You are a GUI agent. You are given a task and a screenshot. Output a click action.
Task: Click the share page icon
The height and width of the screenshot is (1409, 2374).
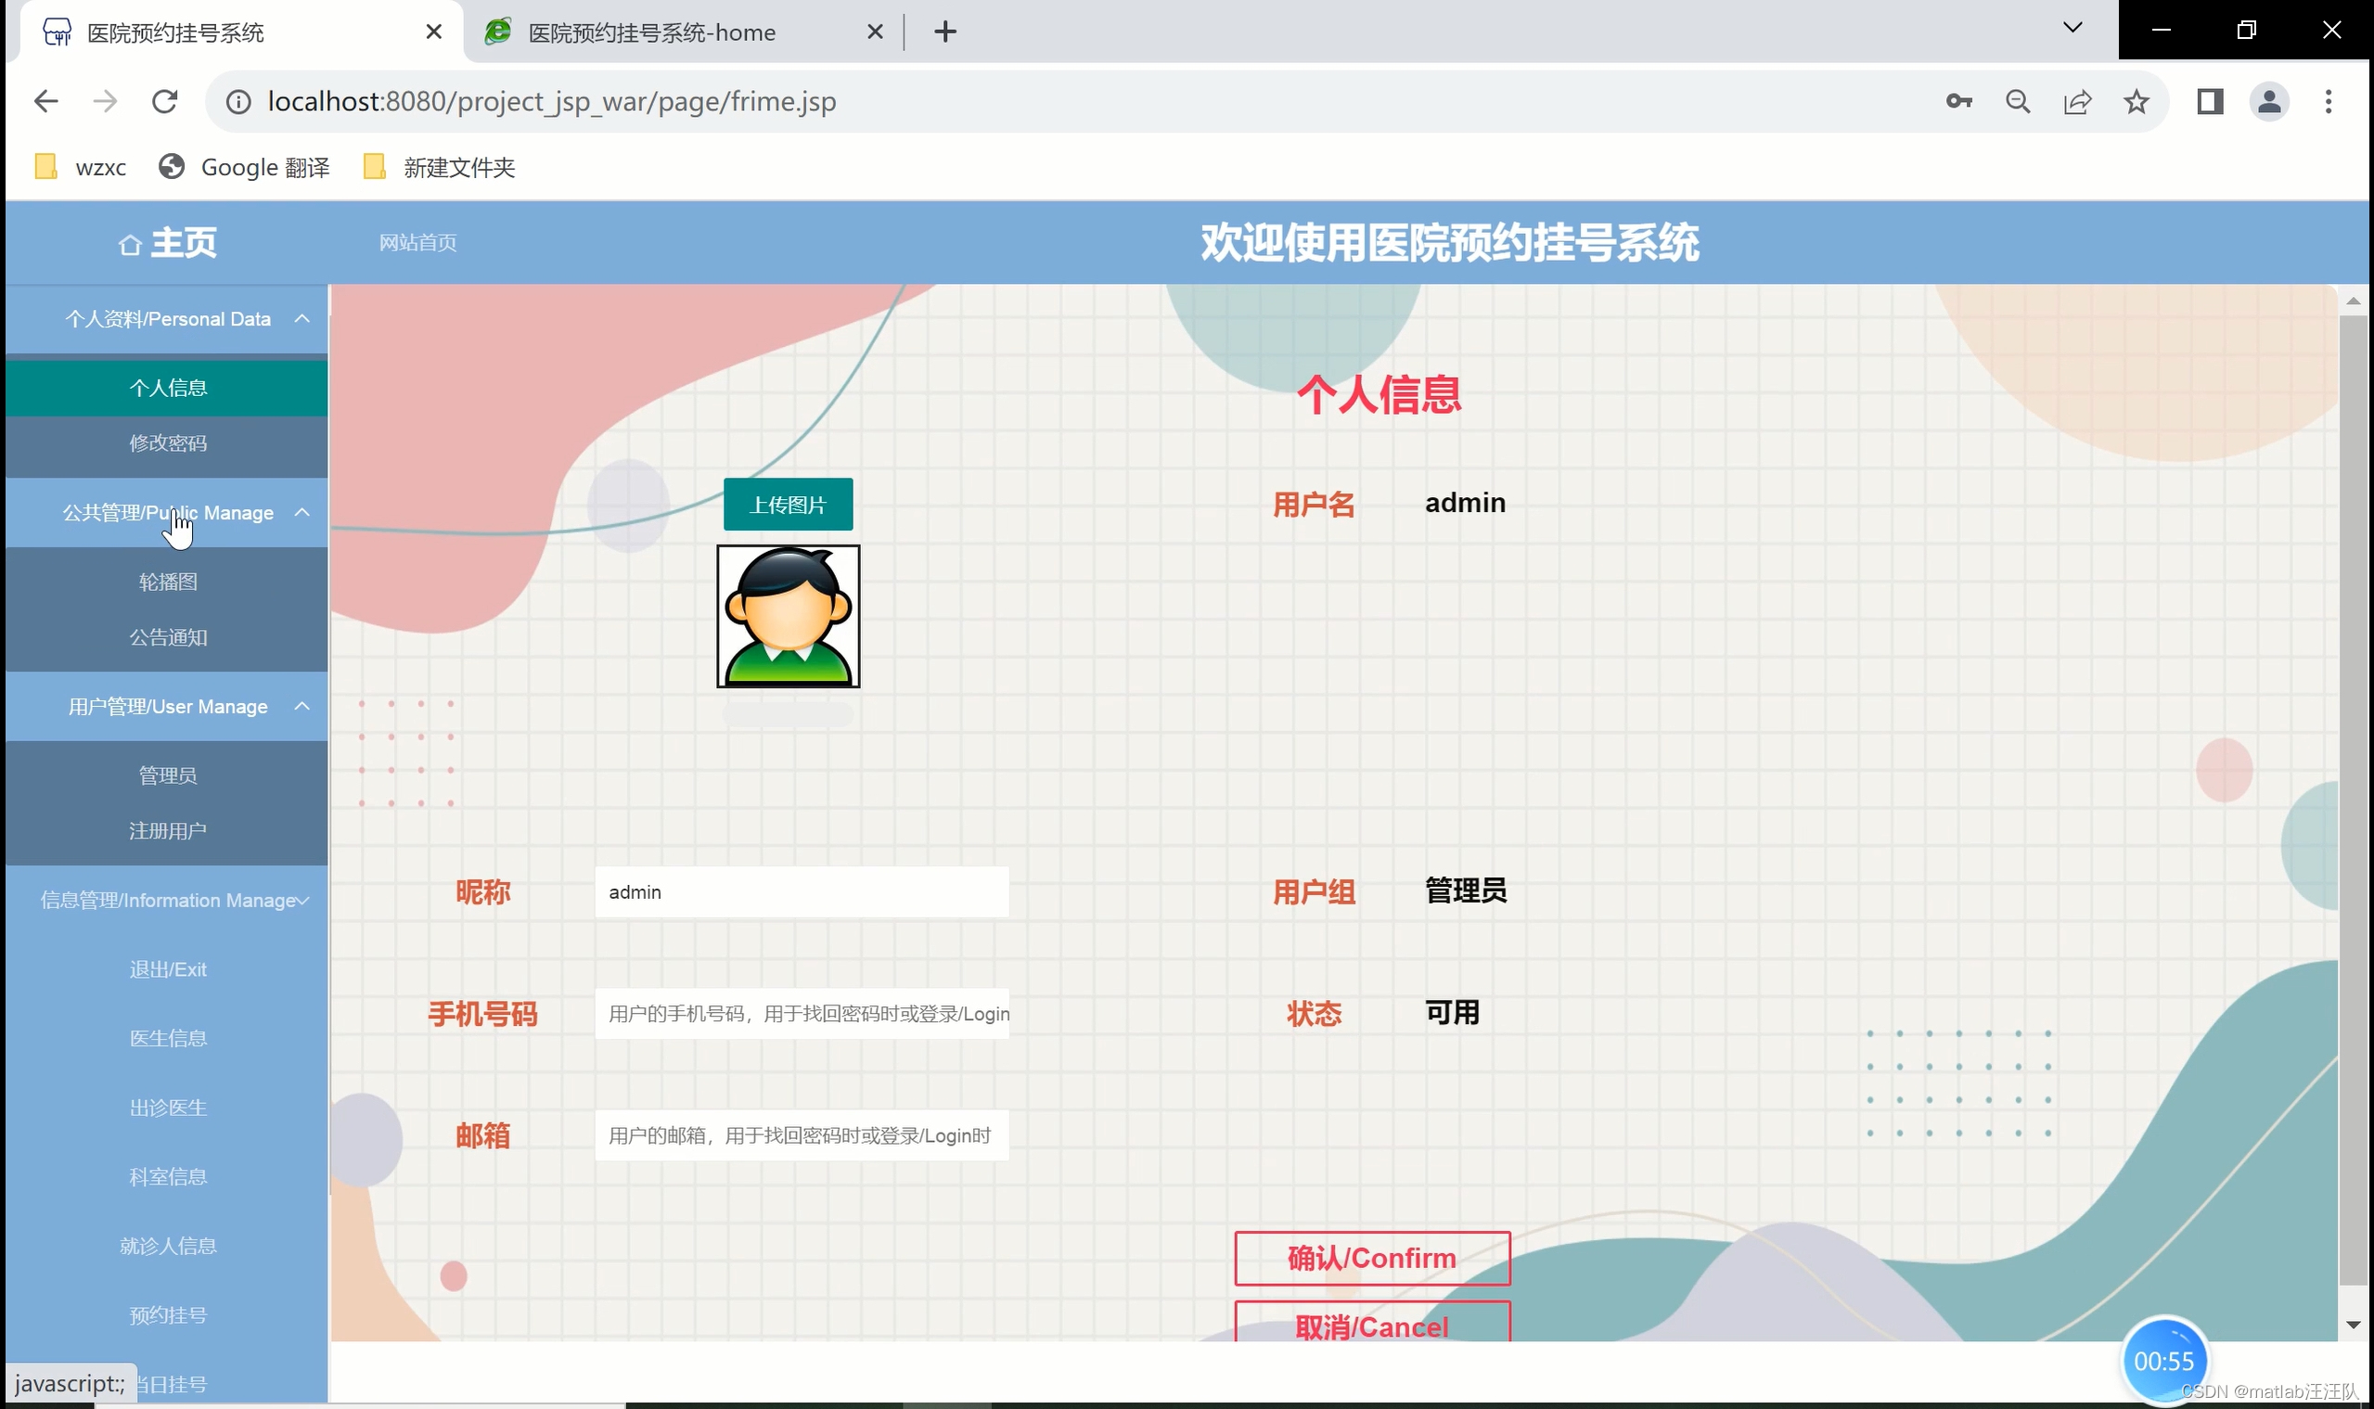pyautogui.click(x=2077, y=102)
